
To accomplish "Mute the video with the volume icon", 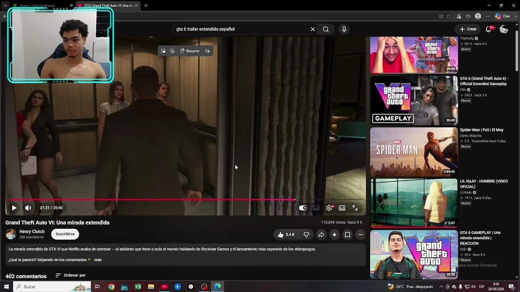I will (28, 208).
